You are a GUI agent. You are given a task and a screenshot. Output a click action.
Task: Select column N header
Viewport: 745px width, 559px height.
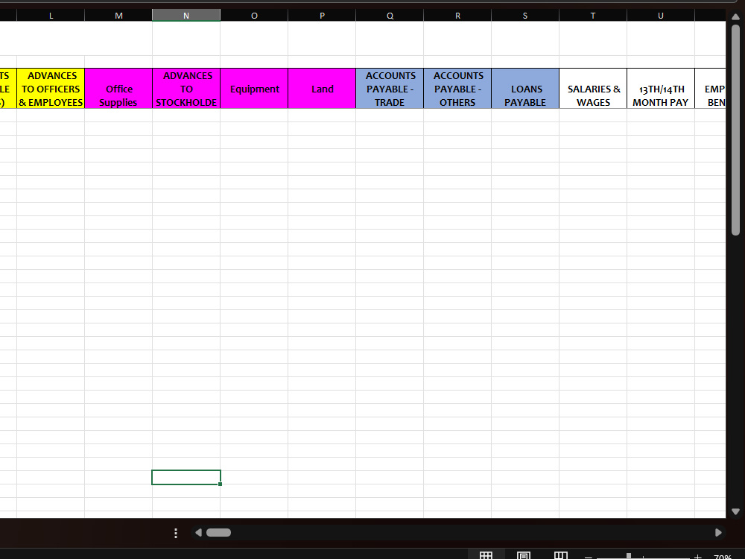pyautogui.click(x=186, y=16)
